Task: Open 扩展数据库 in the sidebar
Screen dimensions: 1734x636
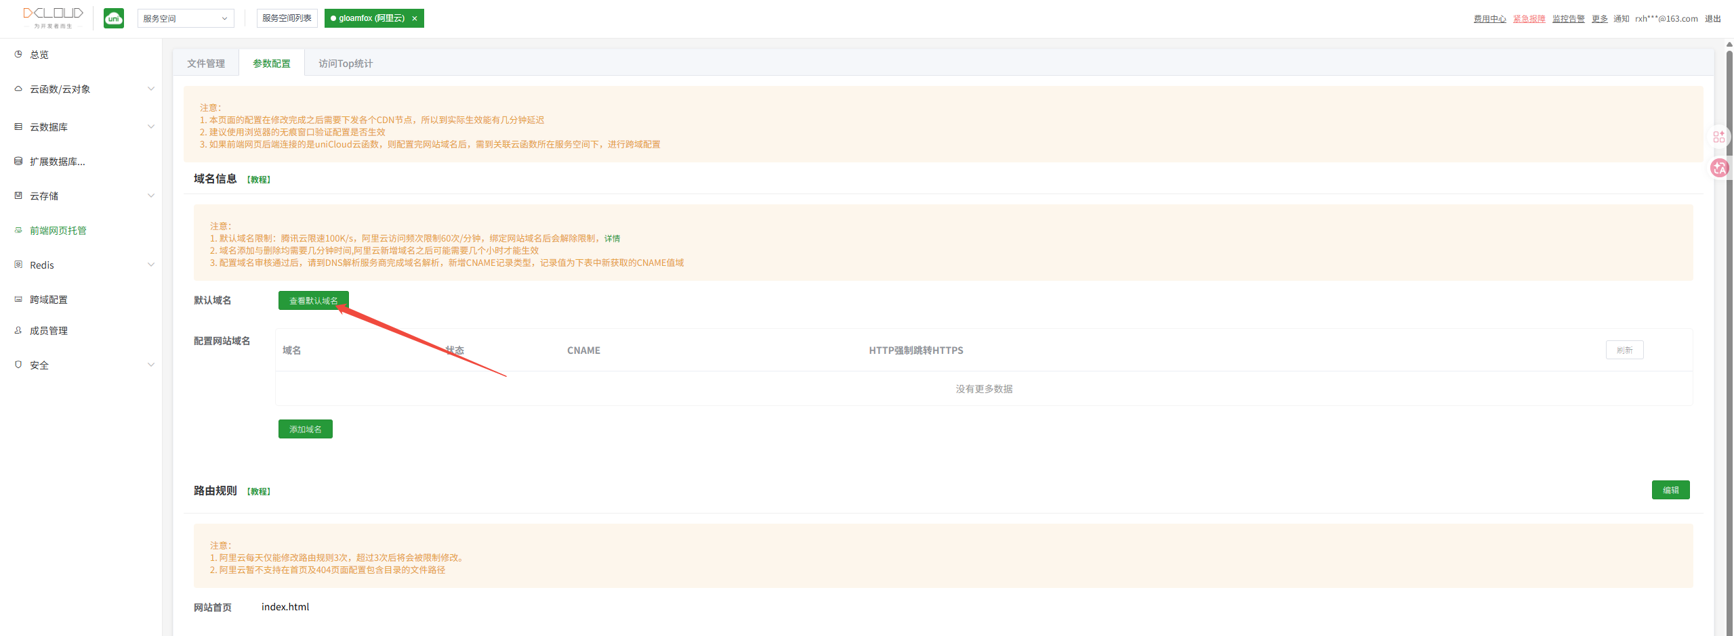Action: click(57, 162)
